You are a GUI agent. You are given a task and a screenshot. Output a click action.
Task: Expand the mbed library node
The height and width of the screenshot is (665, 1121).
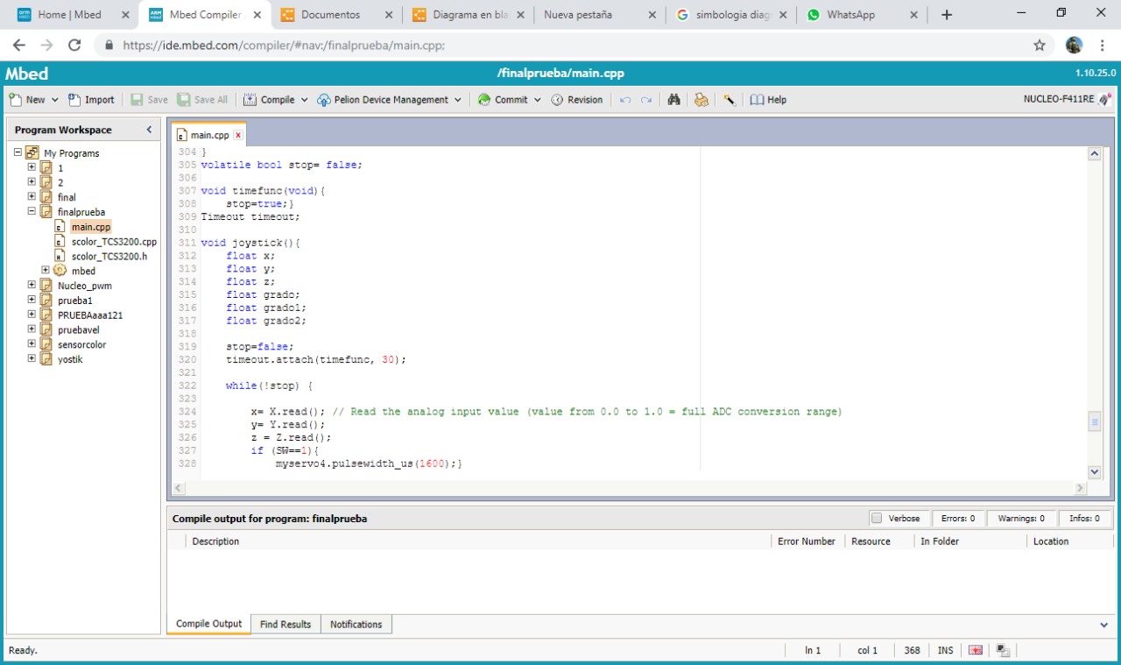(46, 271)
